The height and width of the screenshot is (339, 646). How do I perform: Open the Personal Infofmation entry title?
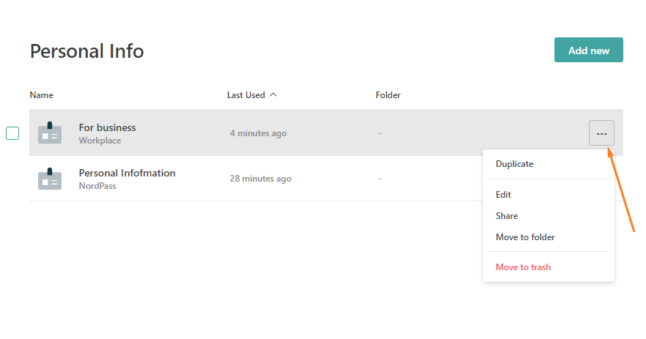click(127, 173)
